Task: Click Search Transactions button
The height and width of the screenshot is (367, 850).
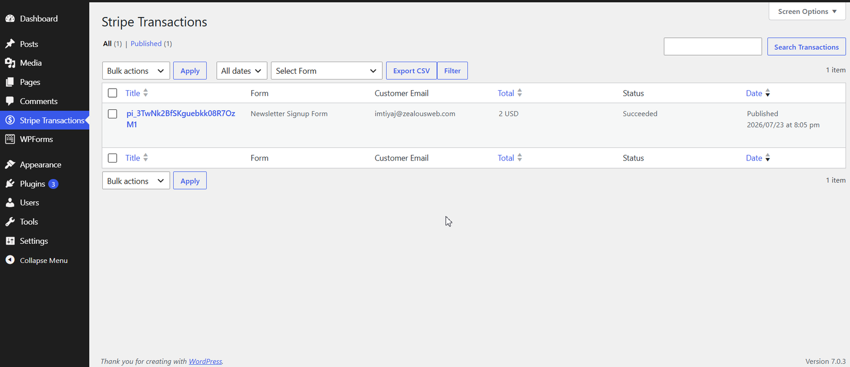Action: (x=806, y=47)
